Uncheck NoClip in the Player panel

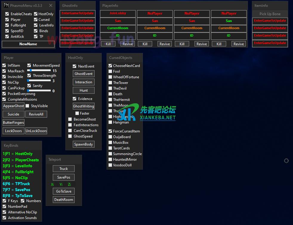pyautogui.click(x=4, y=82)
